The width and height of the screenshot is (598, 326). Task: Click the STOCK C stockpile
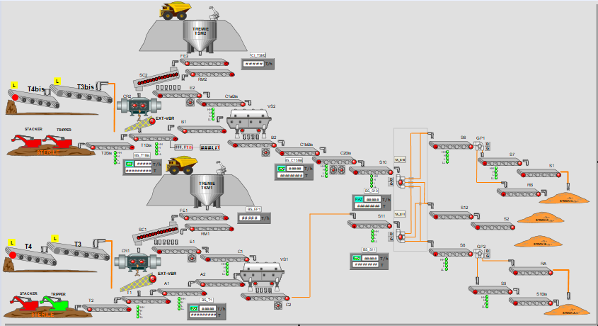pyautogui.click(x=541, y=218)
